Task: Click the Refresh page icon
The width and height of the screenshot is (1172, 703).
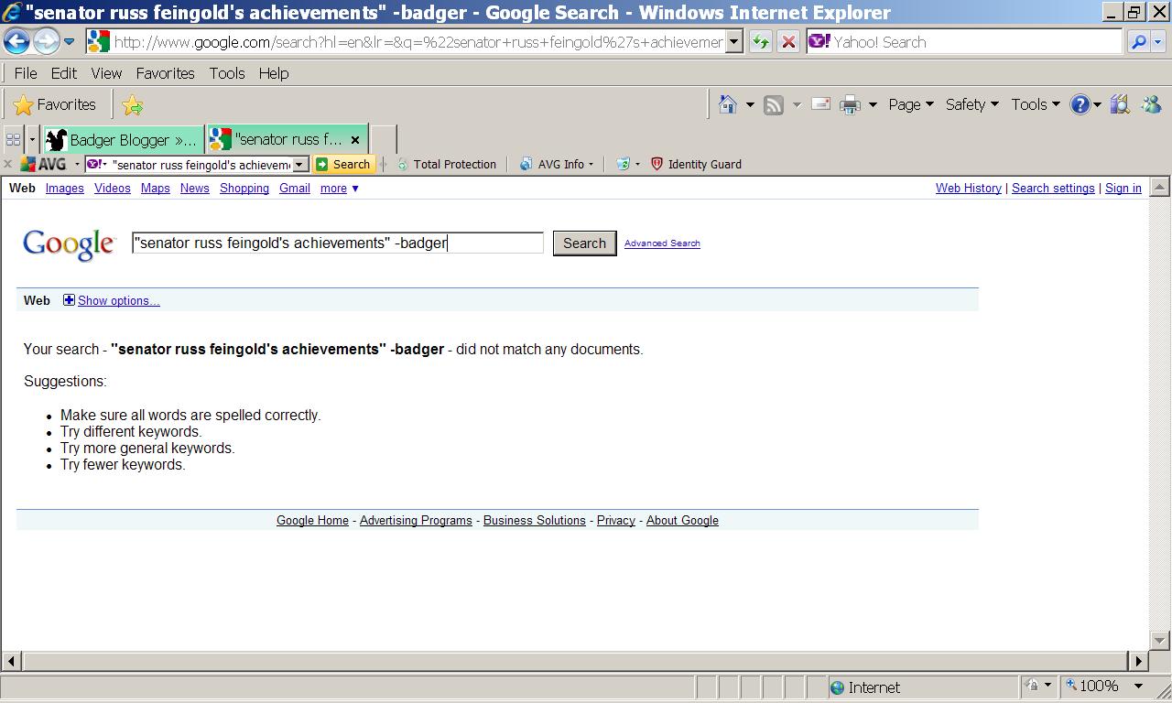Action: 760,42
